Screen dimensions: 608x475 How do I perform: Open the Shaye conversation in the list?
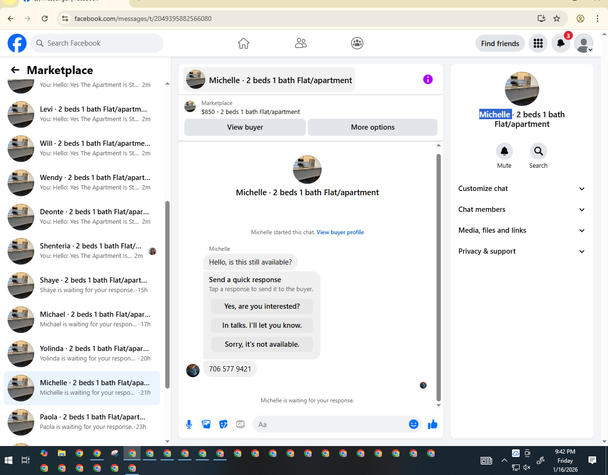click(x=82, y=285)
